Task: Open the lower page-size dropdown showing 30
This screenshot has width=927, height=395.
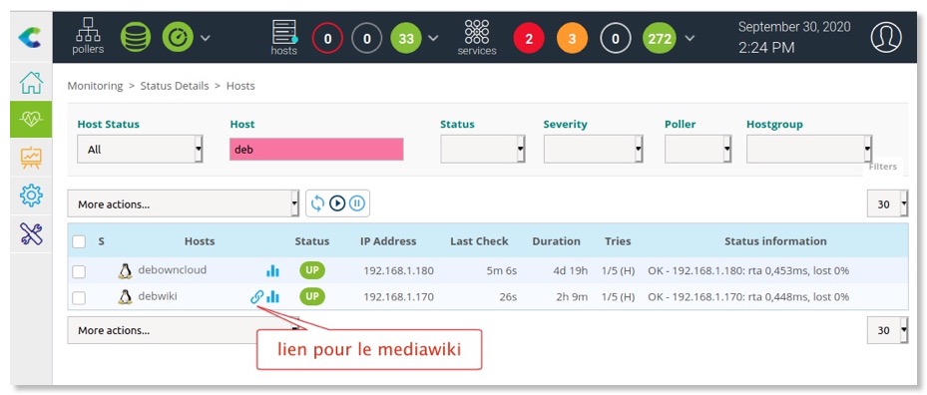Action: click(888, 330)
